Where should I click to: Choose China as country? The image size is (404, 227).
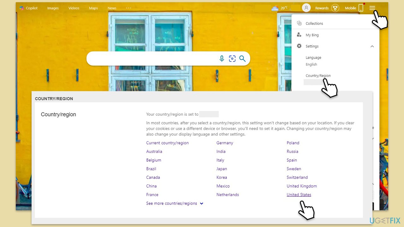[151, 186]
